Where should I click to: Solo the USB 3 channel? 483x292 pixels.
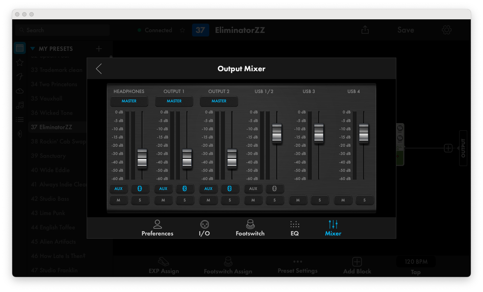[320, 200]
